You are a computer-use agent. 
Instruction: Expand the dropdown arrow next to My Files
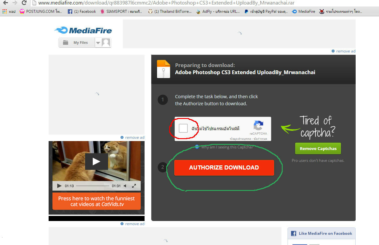tap(98, 43)
